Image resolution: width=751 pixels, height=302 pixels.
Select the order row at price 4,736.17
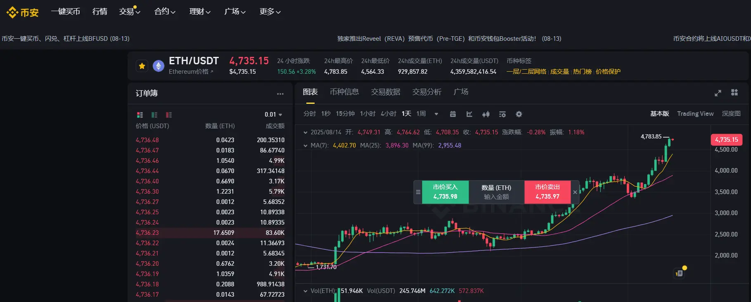tap(210, 295)
